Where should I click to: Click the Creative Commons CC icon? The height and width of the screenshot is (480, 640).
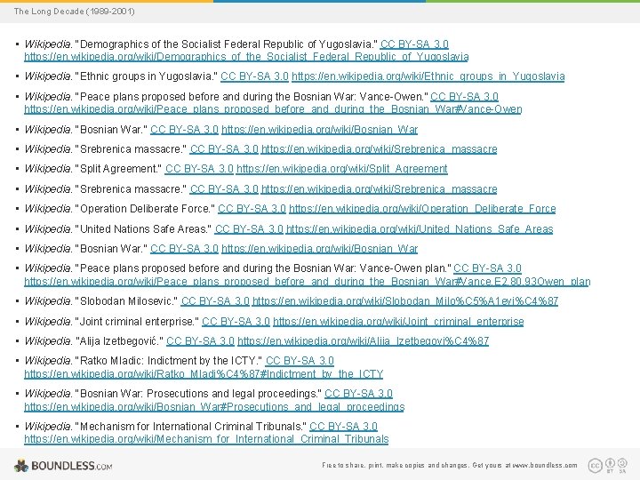click(595, 465)
